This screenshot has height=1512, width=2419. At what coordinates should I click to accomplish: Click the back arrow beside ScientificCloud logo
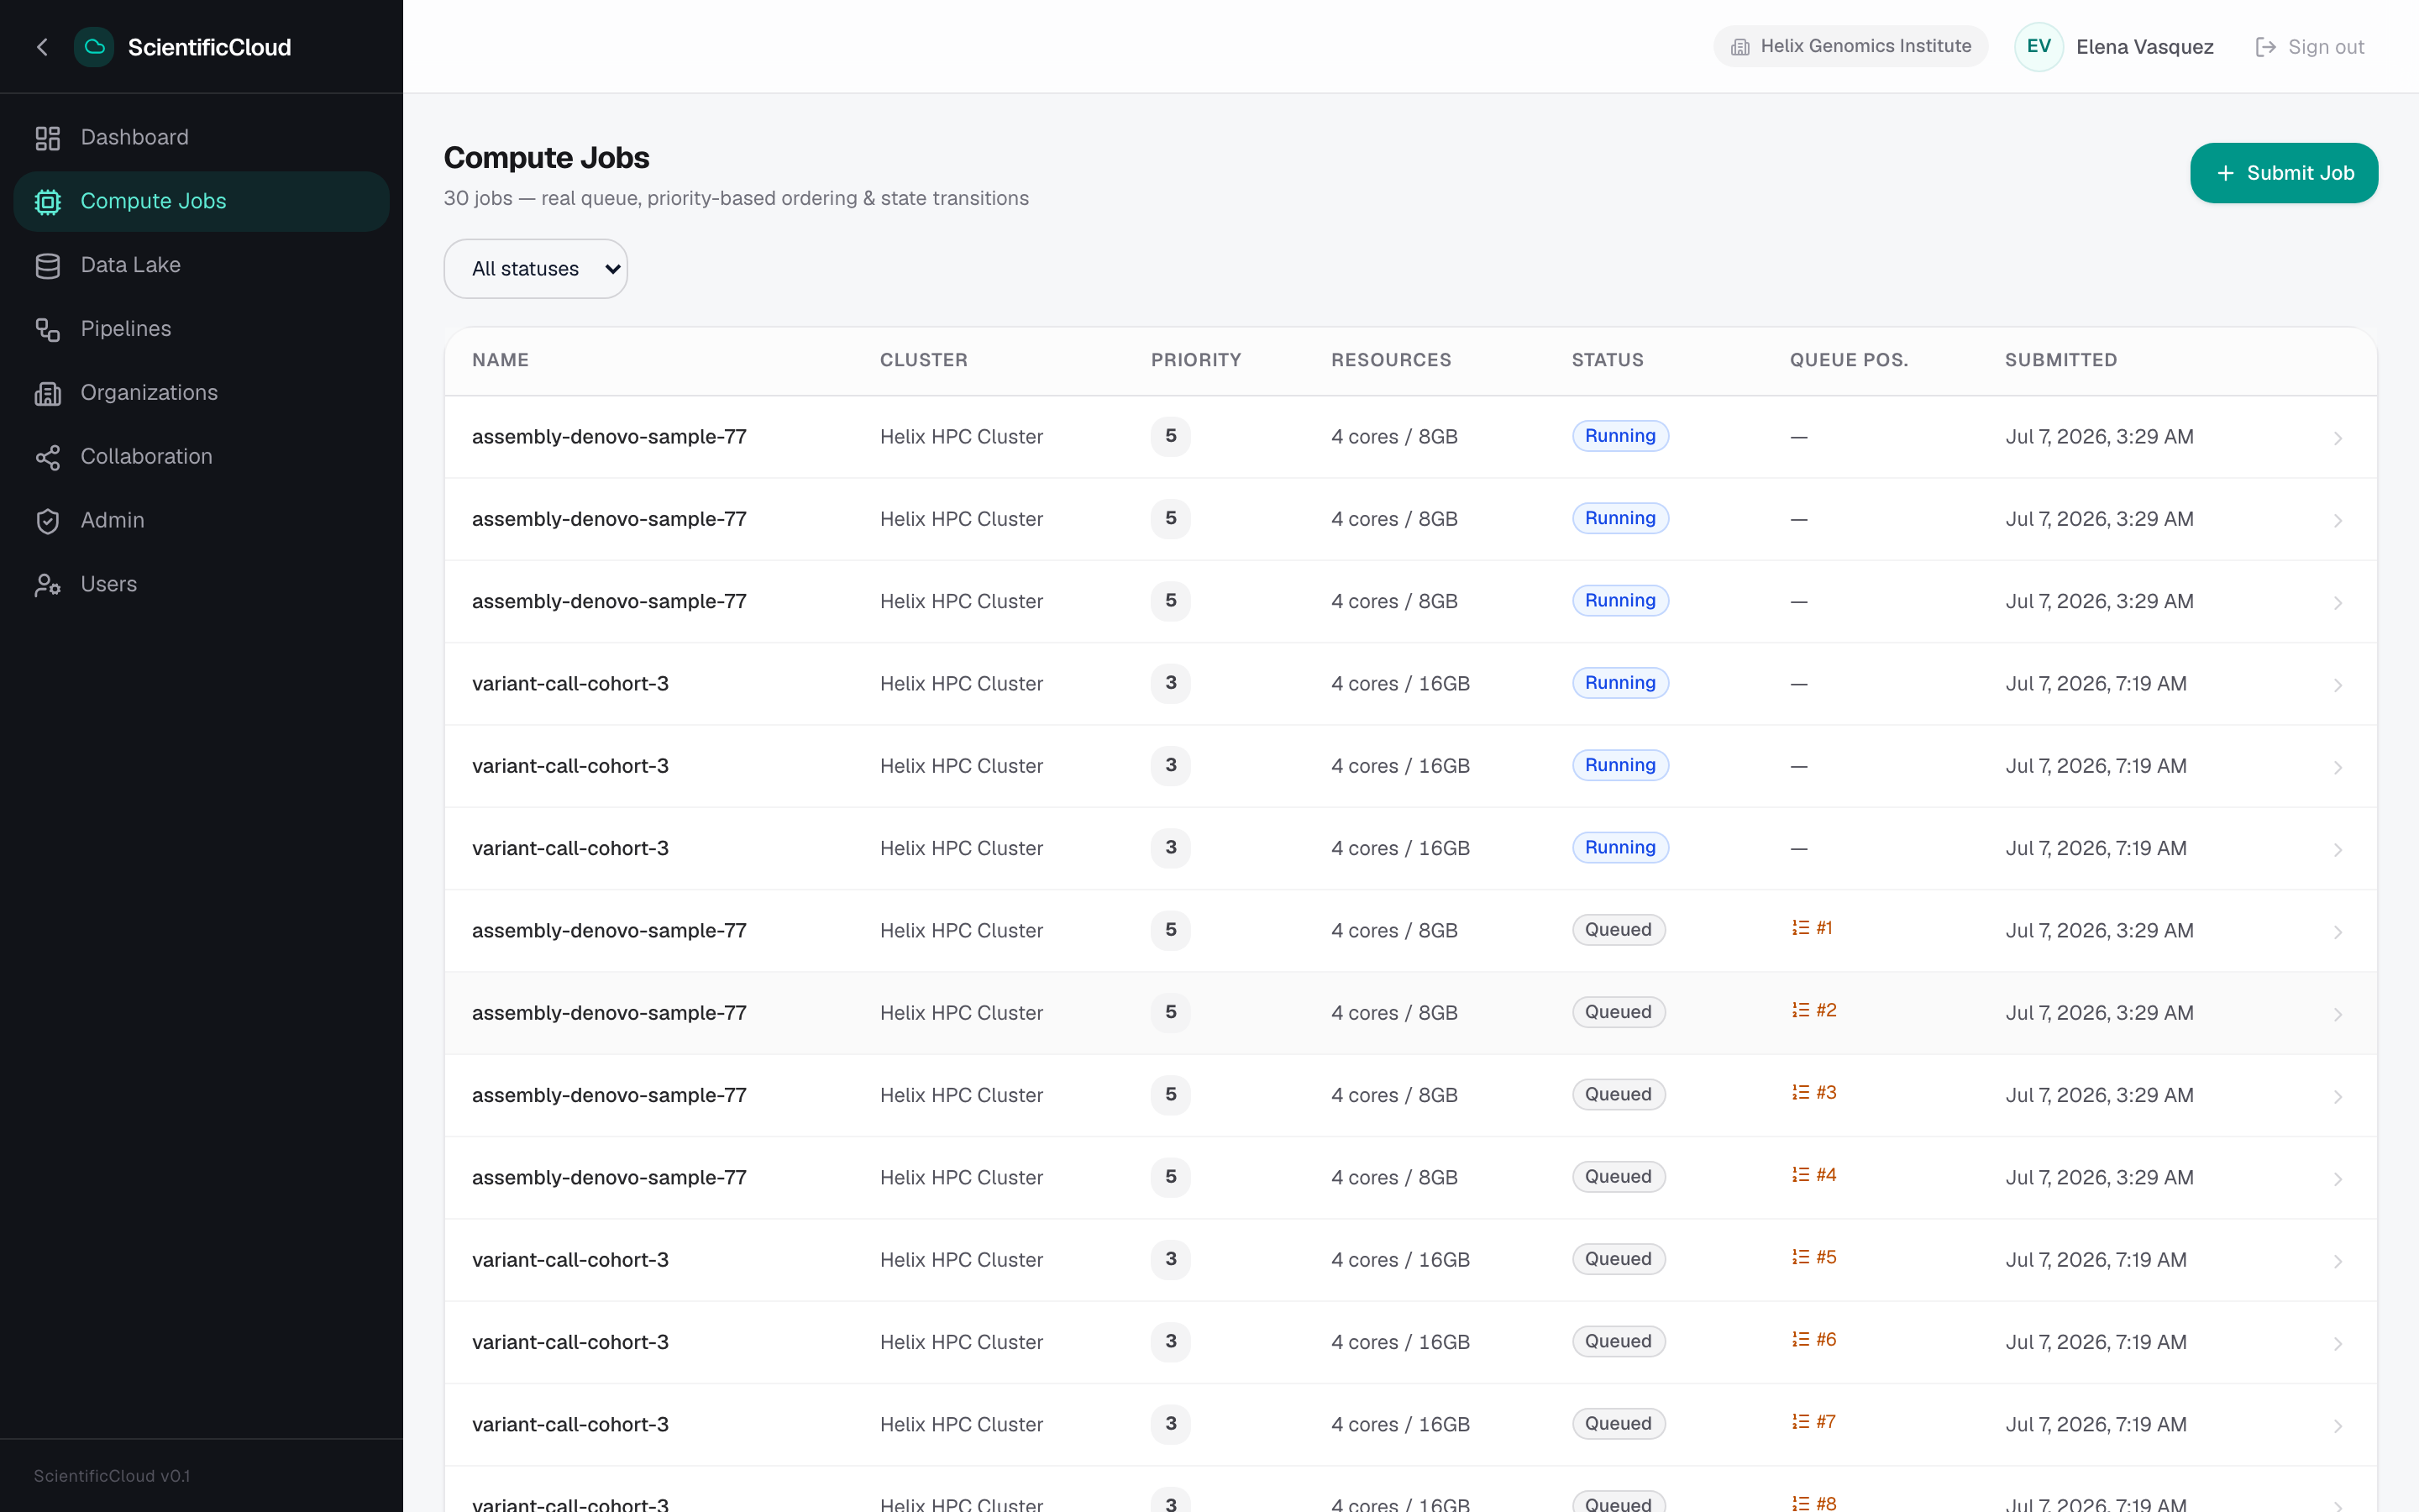tap(42, 47)
